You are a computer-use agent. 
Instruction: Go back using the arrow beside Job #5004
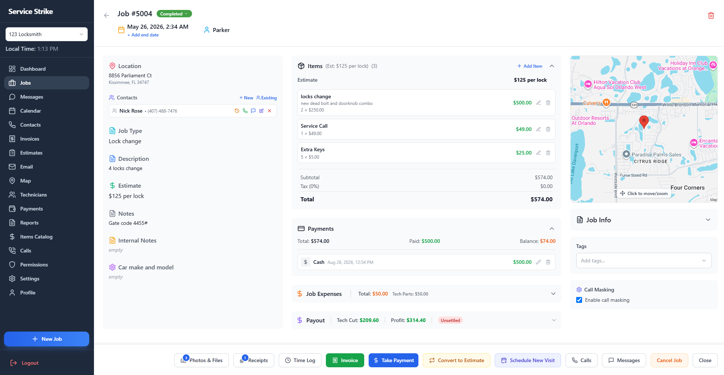(107, 15)
